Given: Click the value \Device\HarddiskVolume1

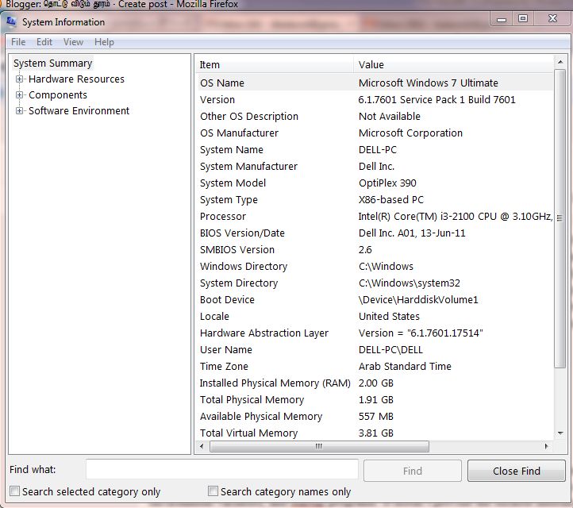Looking at the screenshot, I should 418,300.
